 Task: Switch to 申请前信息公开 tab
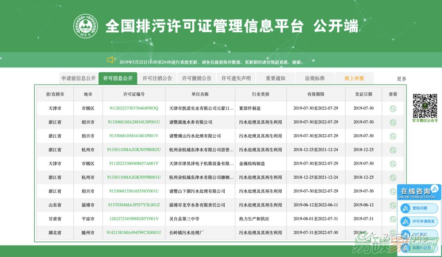(x=79, y=78)
